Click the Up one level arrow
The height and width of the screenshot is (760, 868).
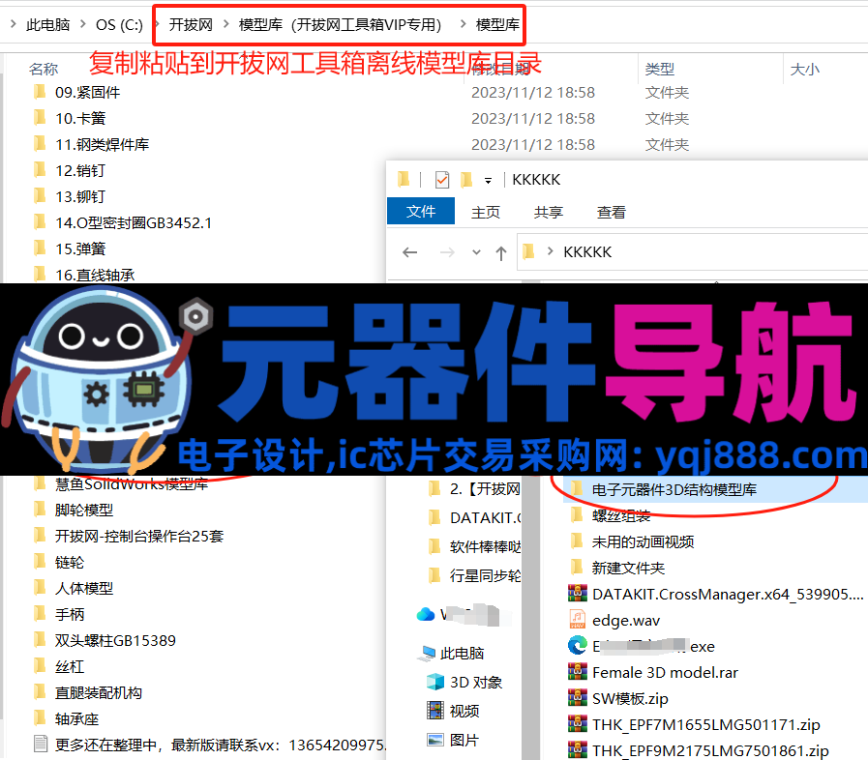[x=500, y=252]
